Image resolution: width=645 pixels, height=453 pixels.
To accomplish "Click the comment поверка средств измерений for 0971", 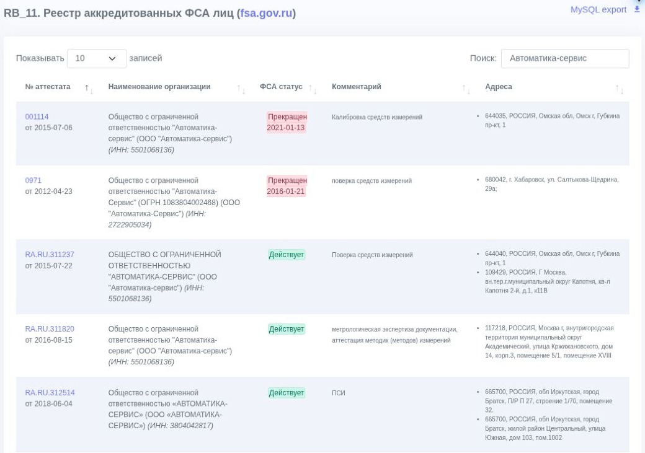I will click(371, 181).
